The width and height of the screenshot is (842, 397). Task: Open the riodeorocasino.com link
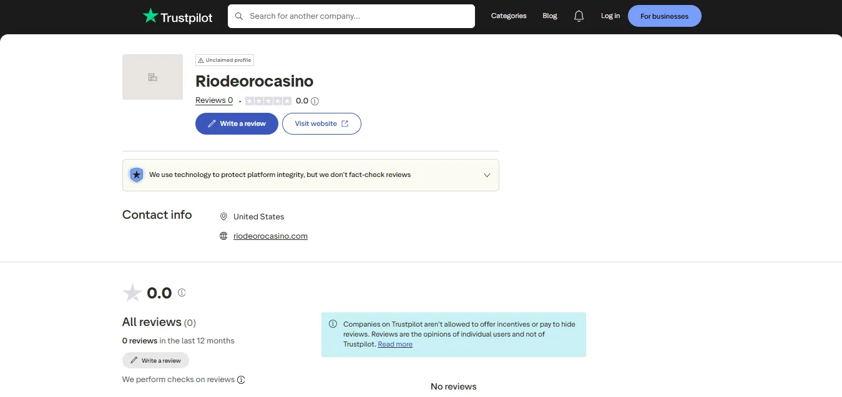[270, 236]
